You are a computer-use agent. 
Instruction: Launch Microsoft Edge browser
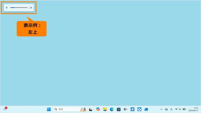[x=112, y=109]
